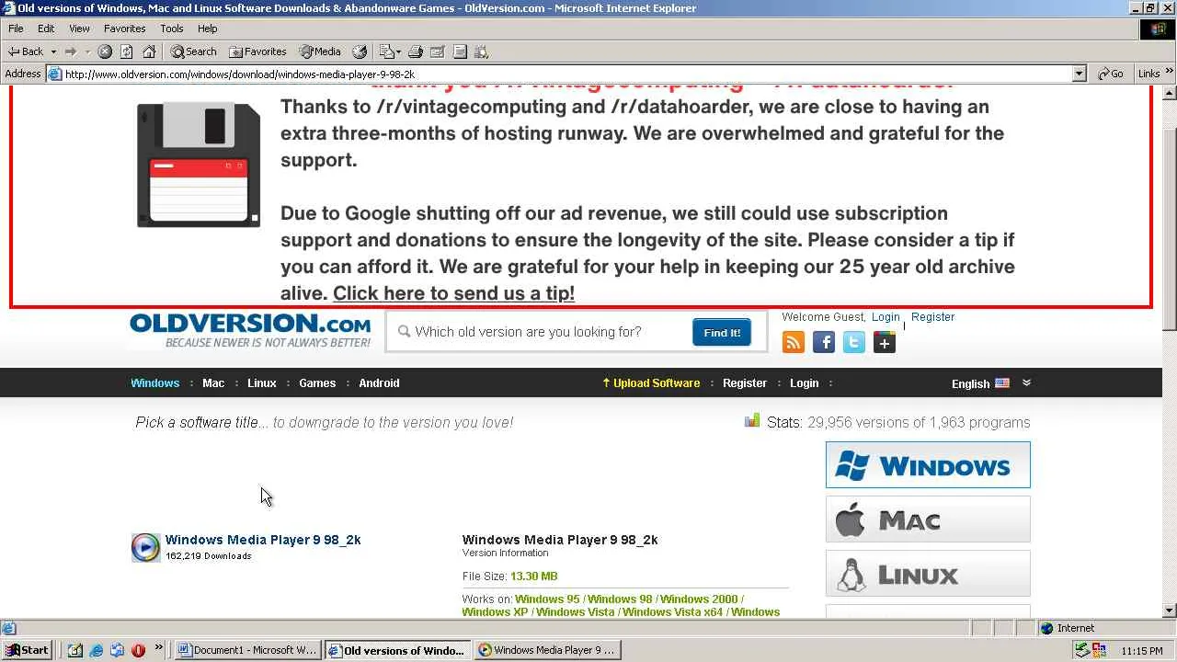Switch to Windows Media Player 9 taskbar button

[548, 650]
